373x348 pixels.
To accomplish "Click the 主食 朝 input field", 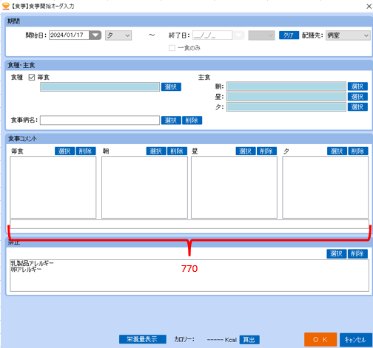I will (x=286, y=86).
